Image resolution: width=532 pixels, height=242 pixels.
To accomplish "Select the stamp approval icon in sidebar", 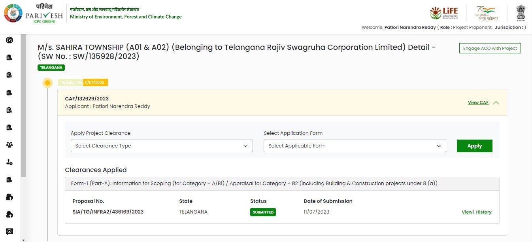I will click(10, 162).
